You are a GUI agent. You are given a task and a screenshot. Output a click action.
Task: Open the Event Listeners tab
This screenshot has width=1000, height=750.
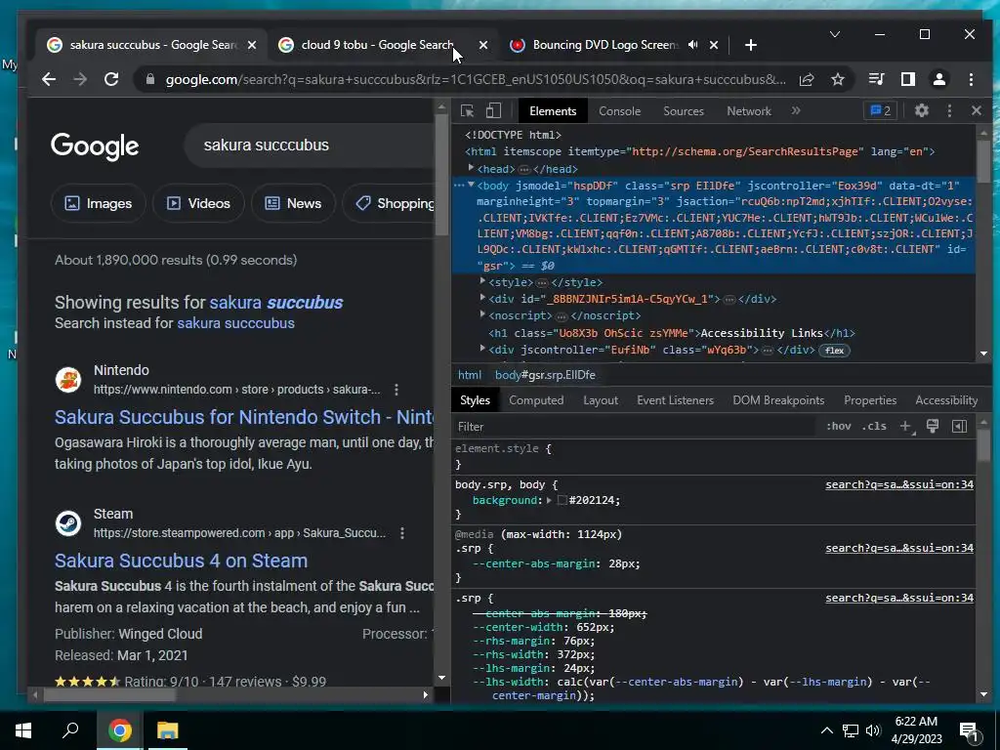coord(675,400)
